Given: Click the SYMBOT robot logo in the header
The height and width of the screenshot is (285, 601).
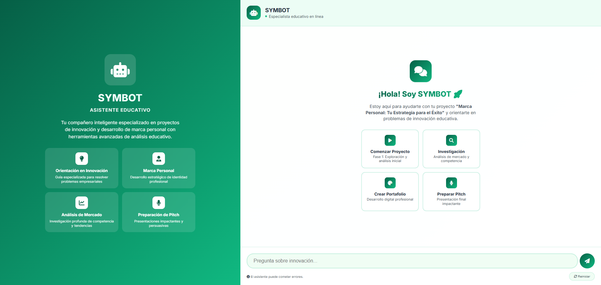Looking at the screenshot, I should (254, 13).
